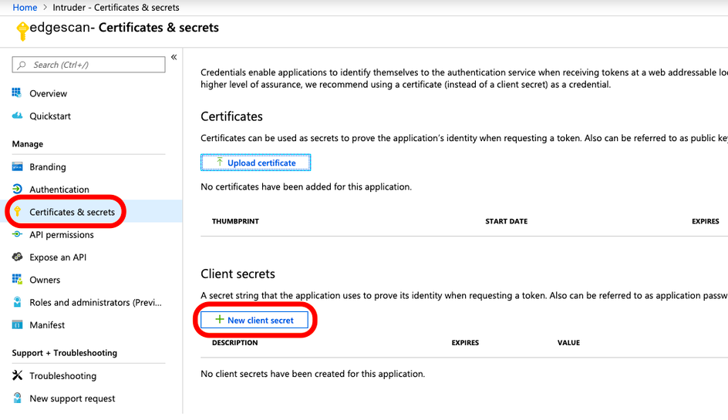Click the large key icon in page title
The width and height of the screenshot is (728, 420).
(22, 31)
